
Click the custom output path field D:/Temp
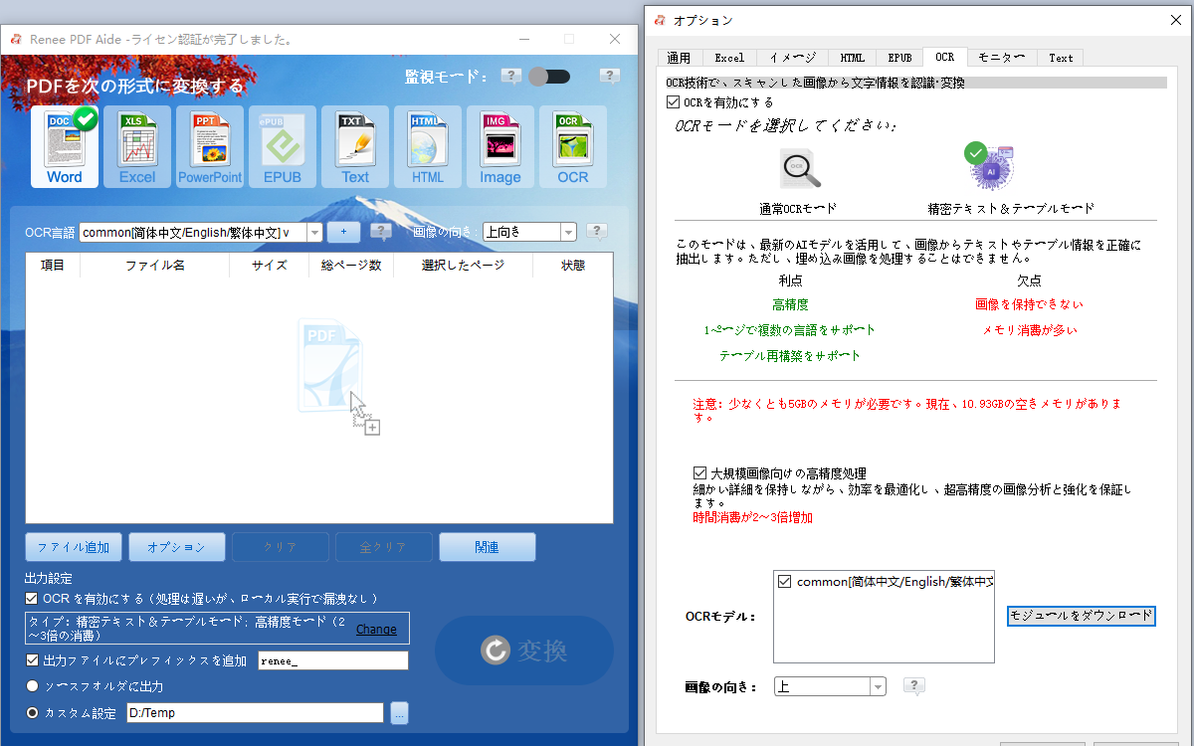[255, 713]
